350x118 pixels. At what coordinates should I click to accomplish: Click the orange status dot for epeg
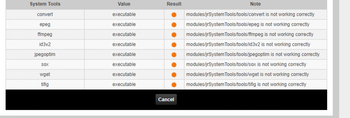174,25
